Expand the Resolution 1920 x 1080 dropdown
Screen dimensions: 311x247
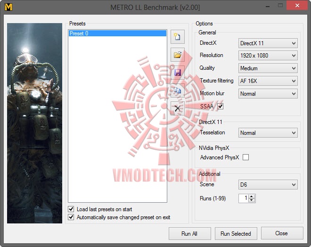(268, 55)
